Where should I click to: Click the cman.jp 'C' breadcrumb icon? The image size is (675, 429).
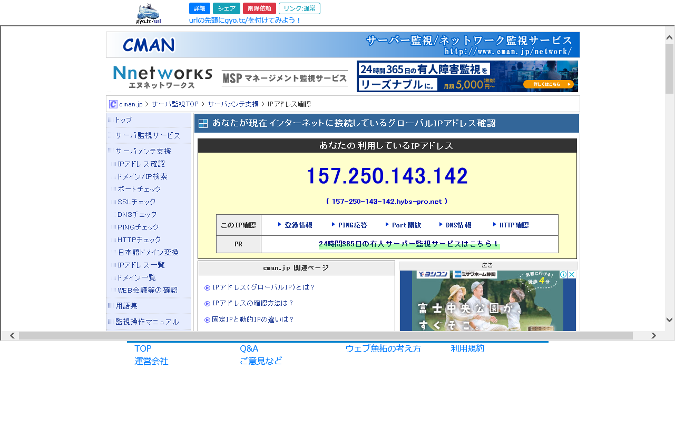click(x=113, y=104)
